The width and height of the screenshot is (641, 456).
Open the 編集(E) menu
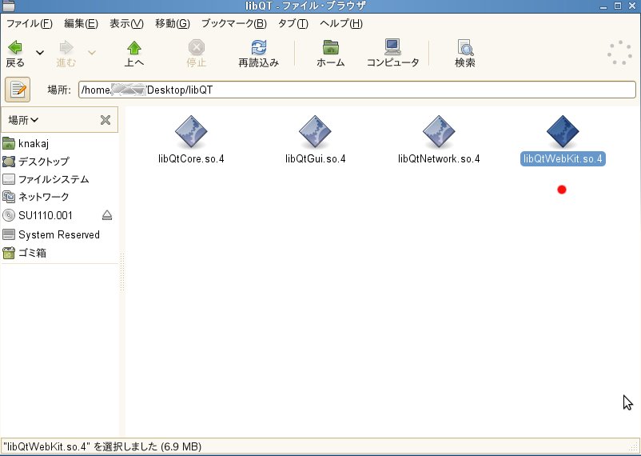click(x=81, y=24)
